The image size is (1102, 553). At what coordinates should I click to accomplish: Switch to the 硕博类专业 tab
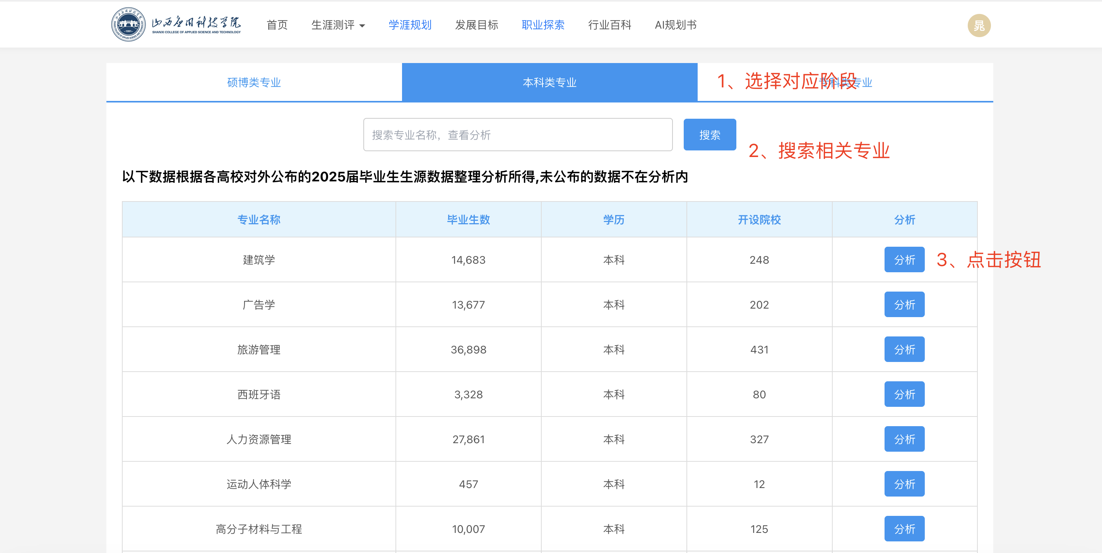coord(254,82)
